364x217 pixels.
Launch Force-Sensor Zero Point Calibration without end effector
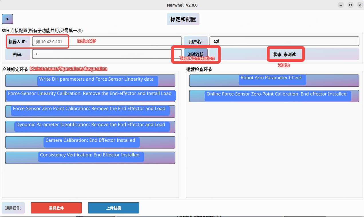(90, 111)
